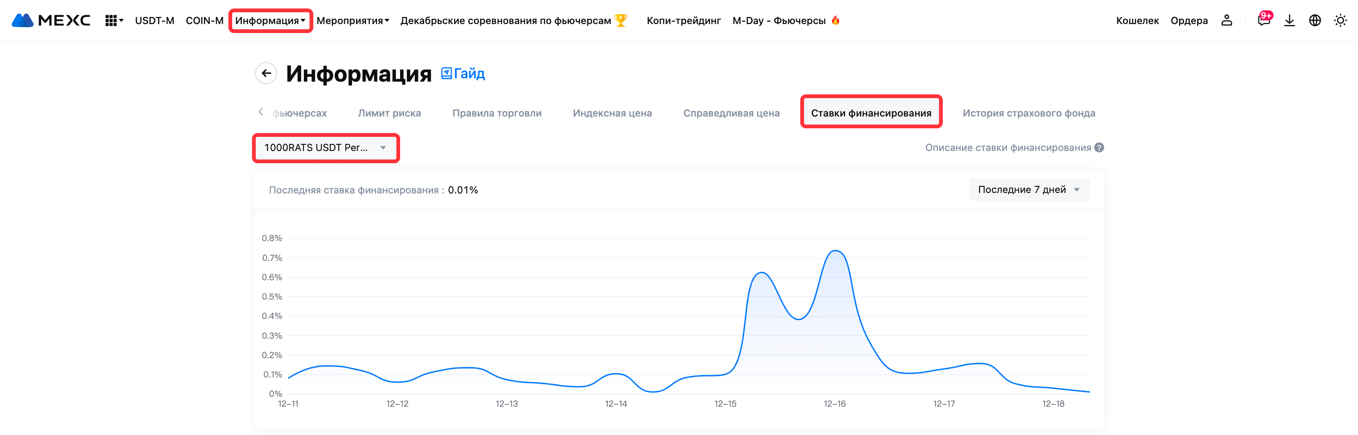The width and height of the screenshot is (1358, 435).
Task: Click the 12-16 peak on the chart
Action: 835,251
